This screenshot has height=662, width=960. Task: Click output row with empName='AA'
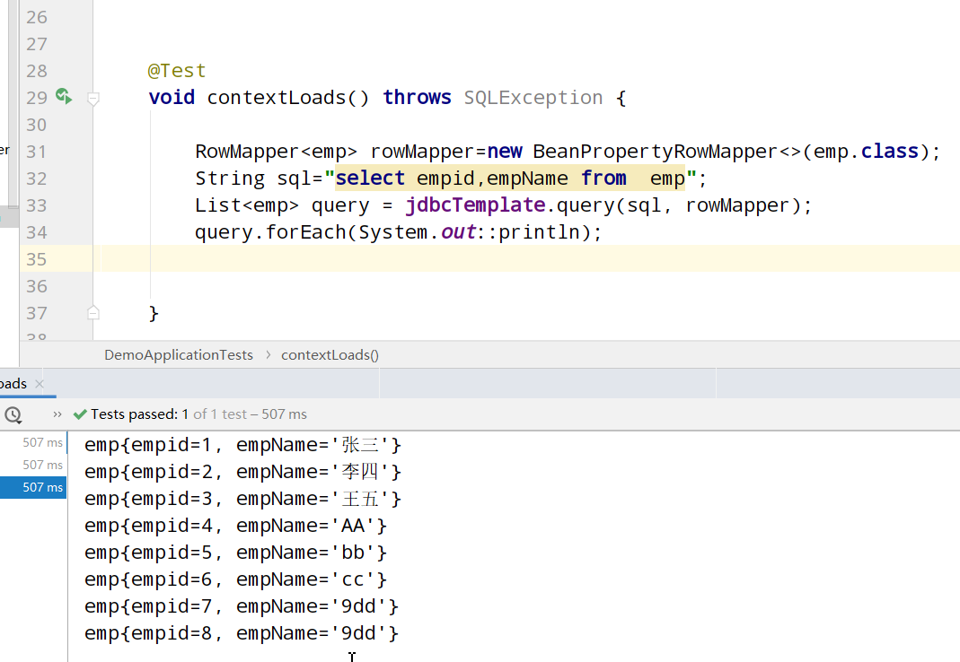(x=235, y=526)
